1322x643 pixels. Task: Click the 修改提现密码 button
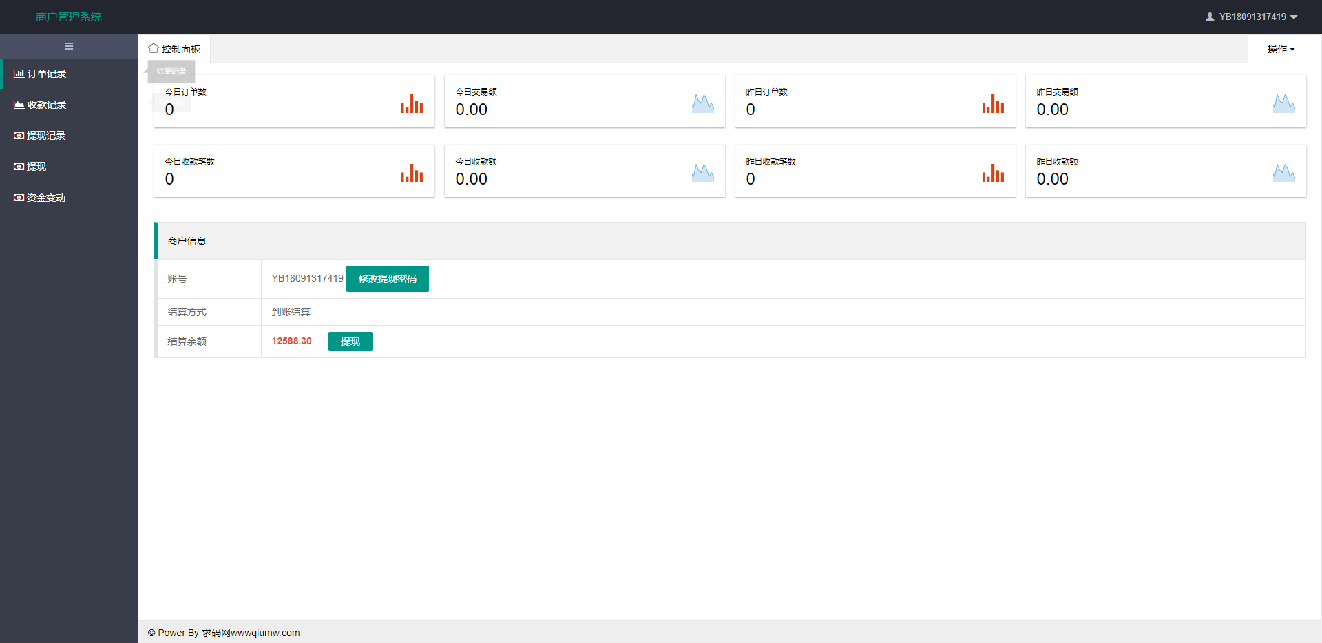click(x=387, y=279)
